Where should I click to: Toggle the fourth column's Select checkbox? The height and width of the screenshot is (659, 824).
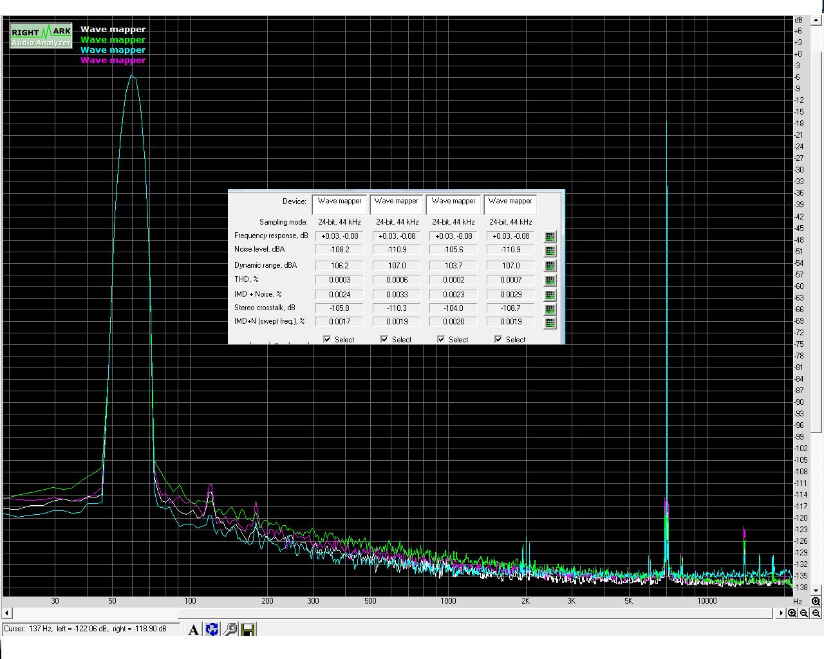498,339
